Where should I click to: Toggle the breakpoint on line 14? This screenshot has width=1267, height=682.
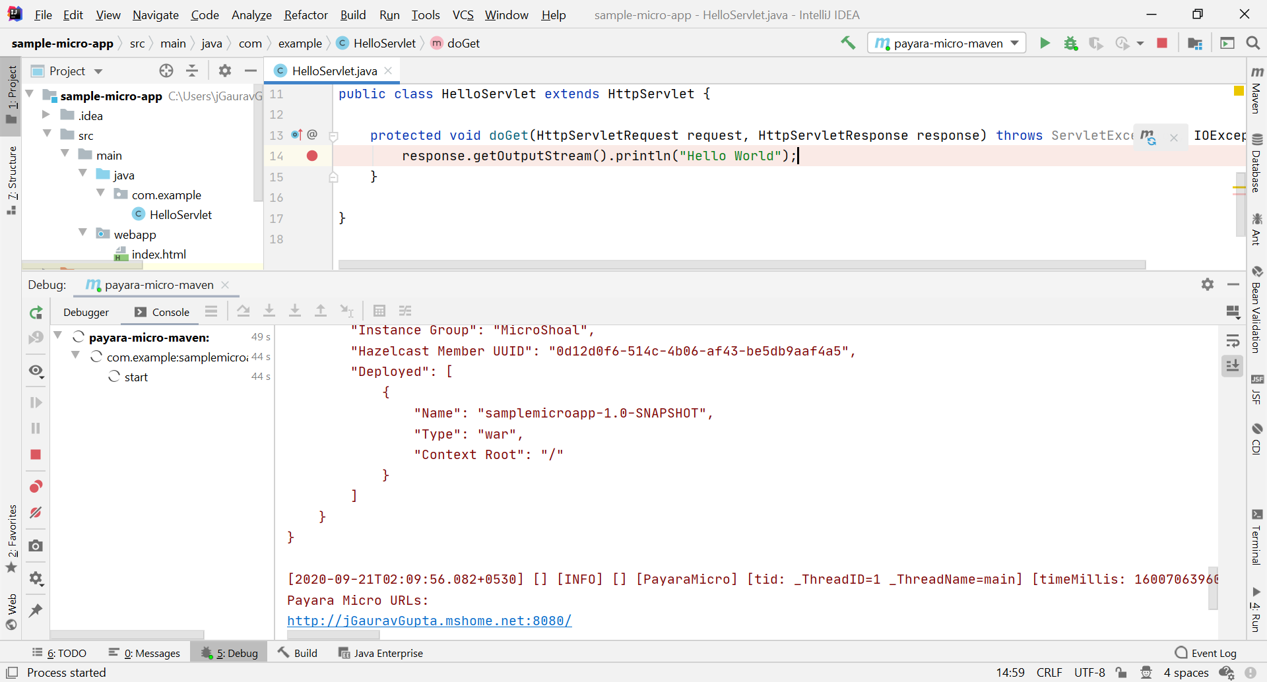[x=312, y=156]
